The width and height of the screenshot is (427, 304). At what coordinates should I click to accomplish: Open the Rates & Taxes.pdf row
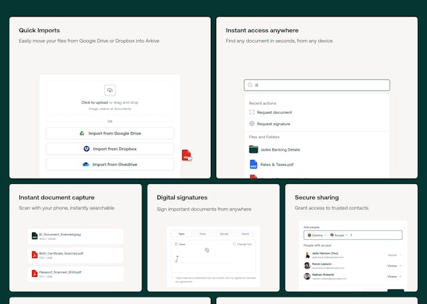click(317, 165)
